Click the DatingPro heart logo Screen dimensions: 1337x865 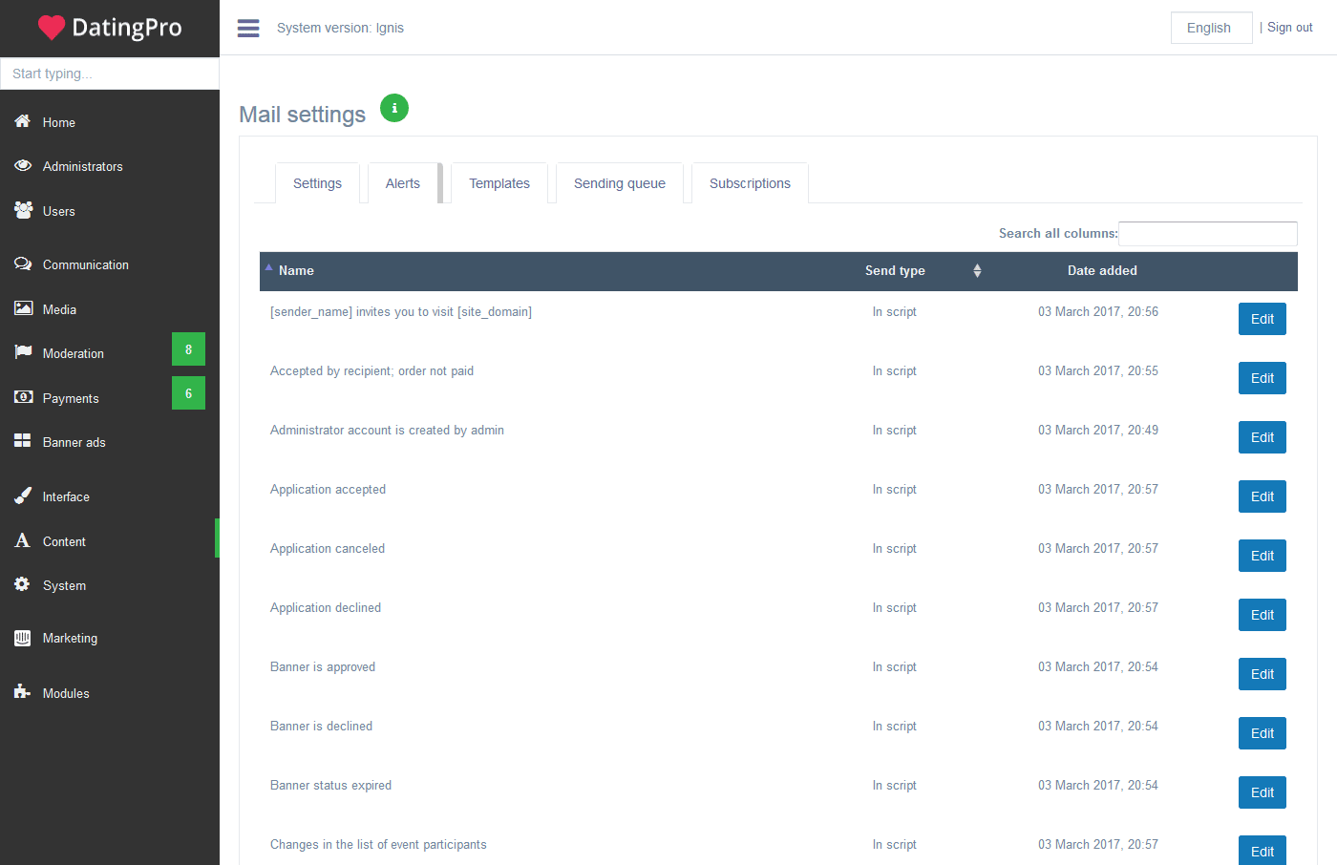pyautogui.click(x=51, y=28)
